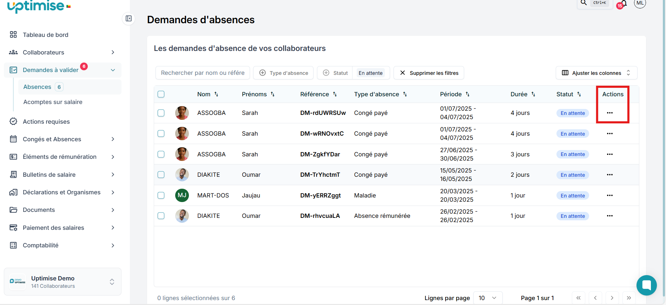The height and width of the screenshot is (305, 666).
Task: Open Ajuster les colonnes dropdown
Action: click(596, 73)
